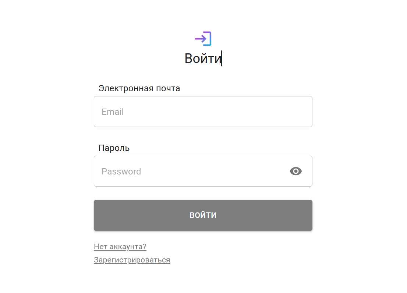Select the purple arrow entry icon above Войти
Viewport: 407px width, 293px height.
[x=203, y=38]
